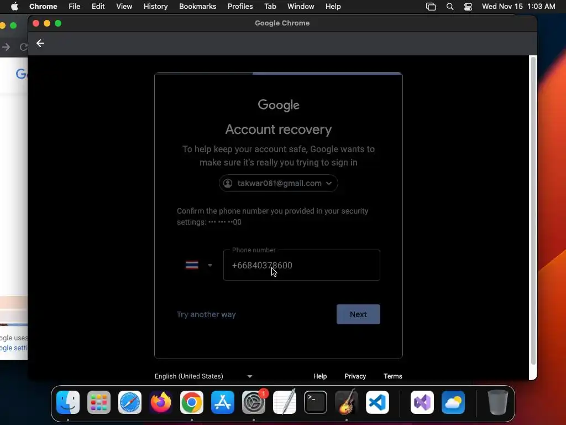Screen dimensions: 566x425
Task: Open Google Chrome in the dock
Action: pos(192,402)
